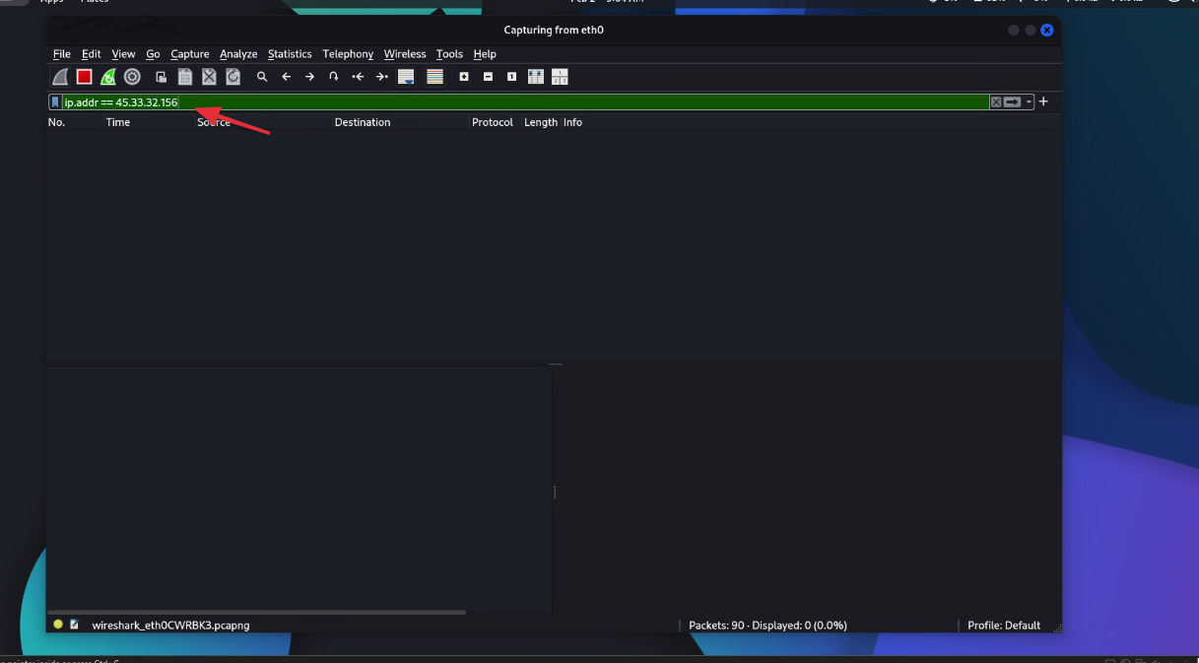Open the Analyze menu
Image resolution: width=1199 pixels, height=663 pixels.
pyautogui.click(x=238, y=54)
